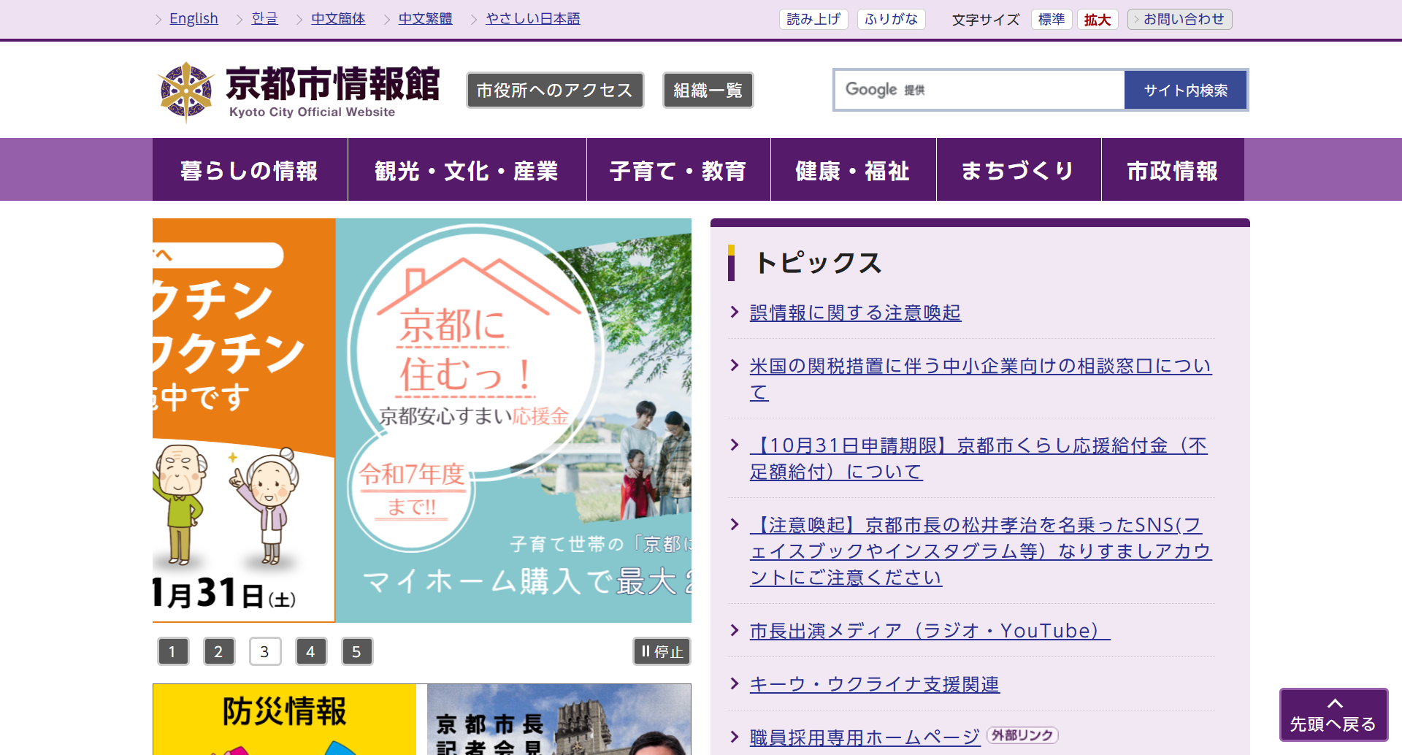The width and height of the screenshot is (1402, 755).
Task: Open the 暮らしの情報 menu
Action: click(x=250, y=170)
